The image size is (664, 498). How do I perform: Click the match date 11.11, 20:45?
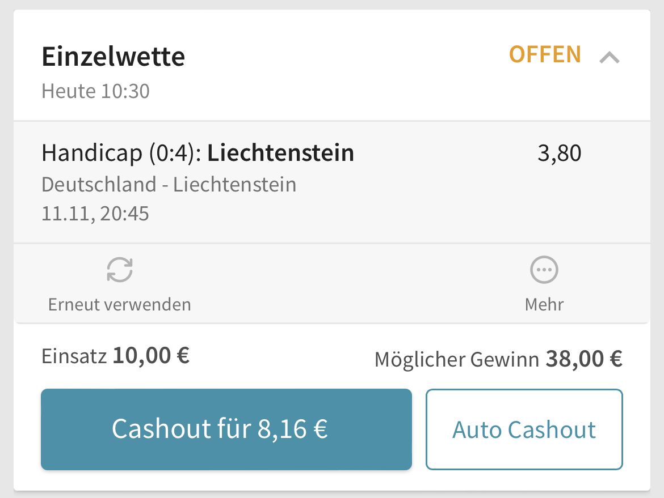95,214
